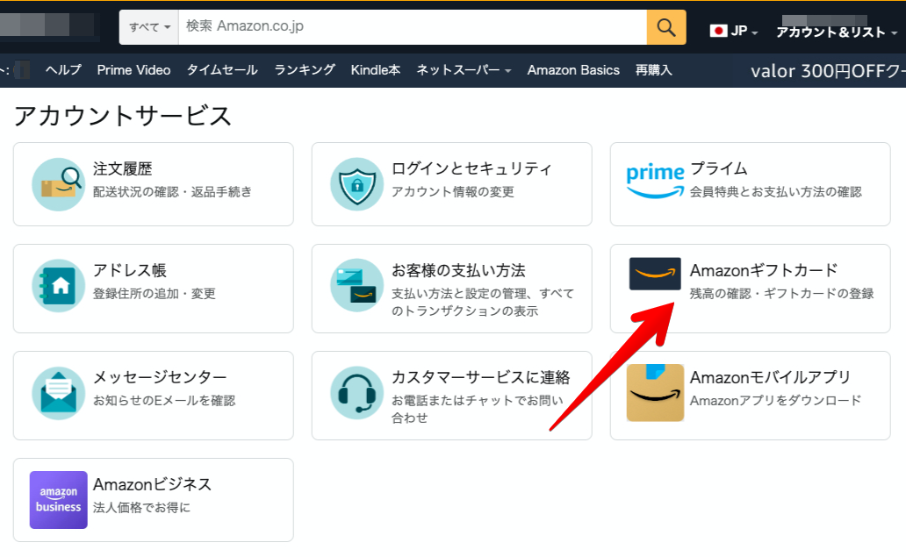The image size is (906, 557).
Task: Click the text 会員特典とお支払い方法の確認
Action: (x=776, y=191)
